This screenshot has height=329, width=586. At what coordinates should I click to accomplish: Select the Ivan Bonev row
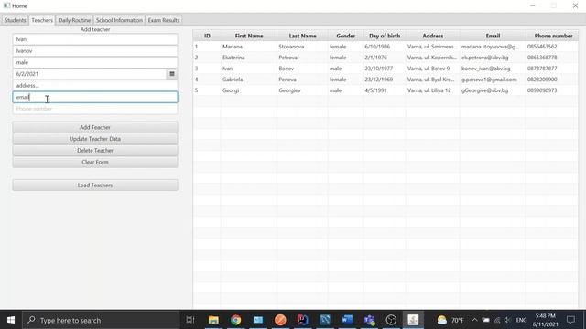tap(385, 69)
